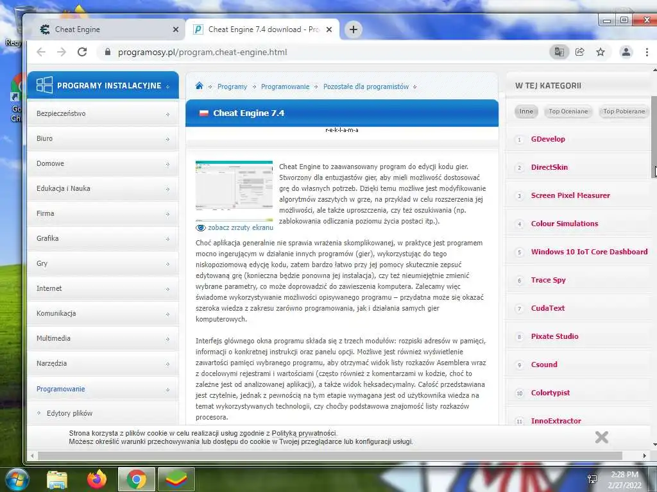Switch to the Top Oceniane tab

568,111
